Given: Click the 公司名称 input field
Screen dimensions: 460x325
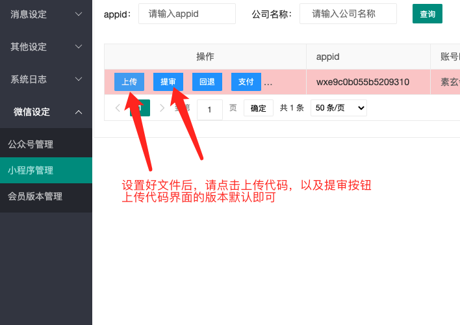Looking at the screenshot, I should coord(348,14).
